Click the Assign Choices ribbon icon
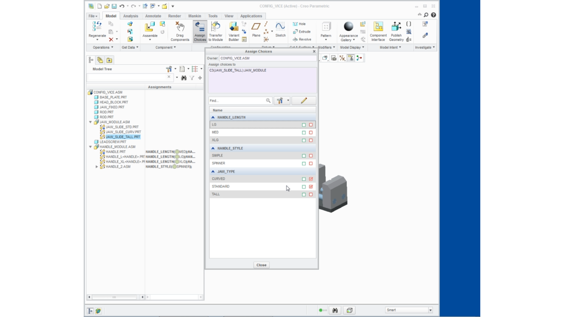 coord(200,27)
